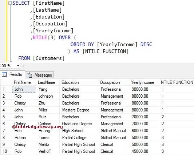Click the Huang last name cell
This screenshot has height=155, width=194.
[x=48, y=131]
